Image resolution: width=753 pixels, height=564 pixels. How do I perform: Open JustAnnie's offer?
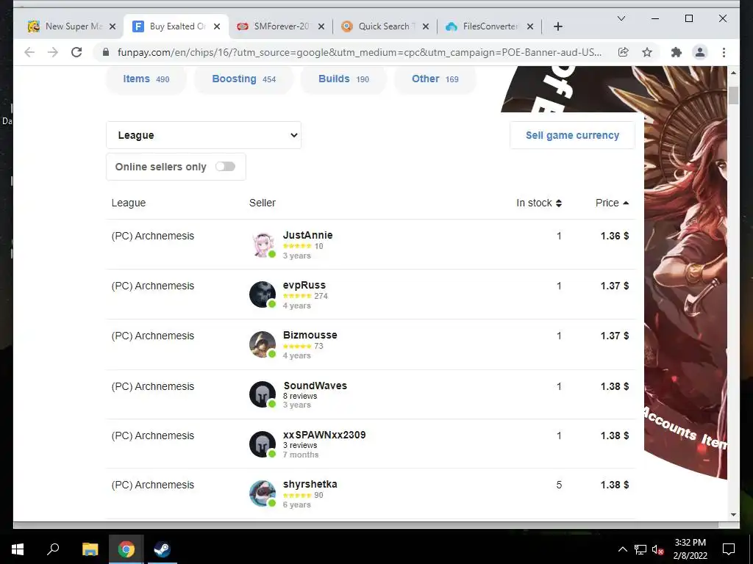coord(371,245)
